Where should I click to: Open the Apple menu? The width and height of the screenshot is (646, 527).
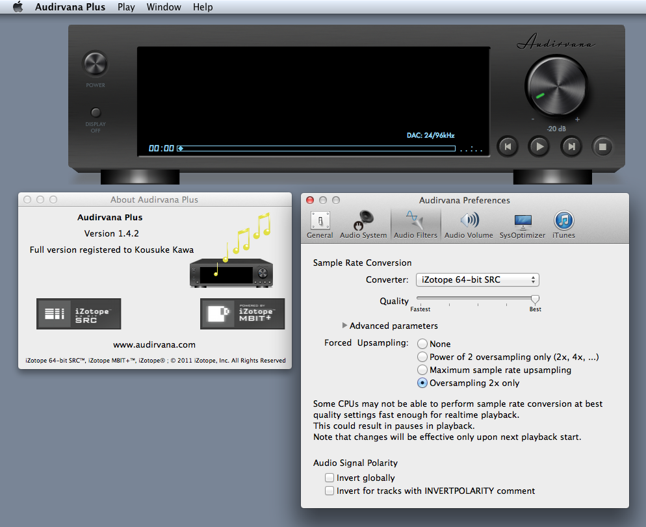tap(18, 7)
